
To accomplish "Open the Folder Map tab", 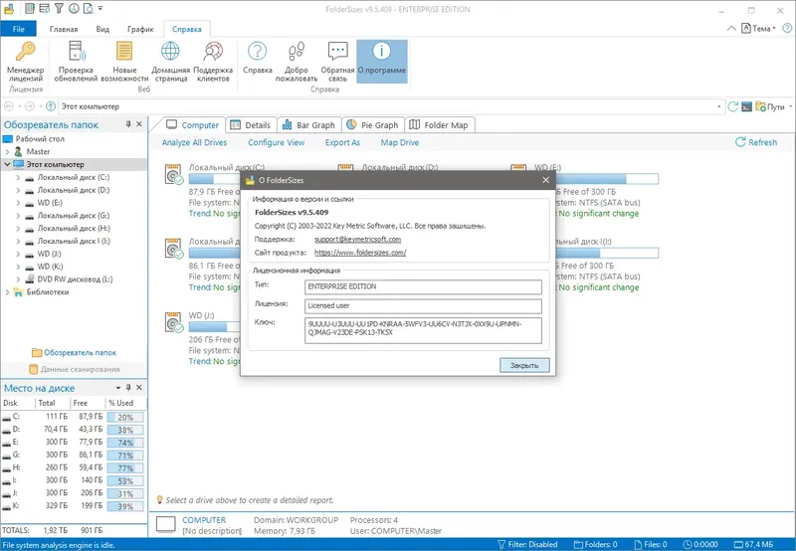I will 439,124.
